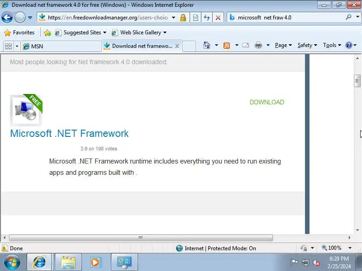This screenshot has height=271, width=362.
Task: Click the network tray icon
Action: click(305, 262)
